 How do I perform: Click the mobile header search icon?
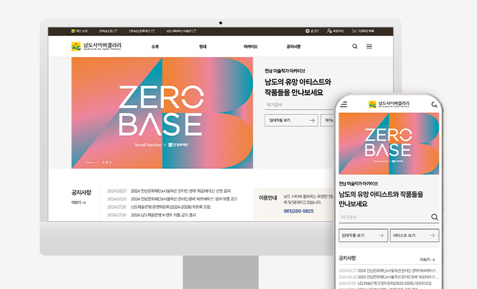pyautogui.click(x=435, y=105)
